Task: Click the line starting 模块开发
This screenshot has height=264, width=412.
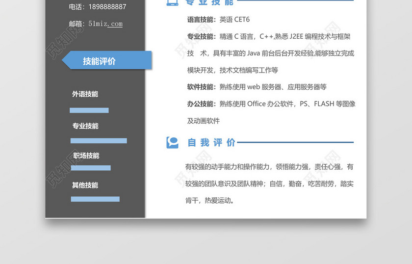Action: [x=232, y=70]
